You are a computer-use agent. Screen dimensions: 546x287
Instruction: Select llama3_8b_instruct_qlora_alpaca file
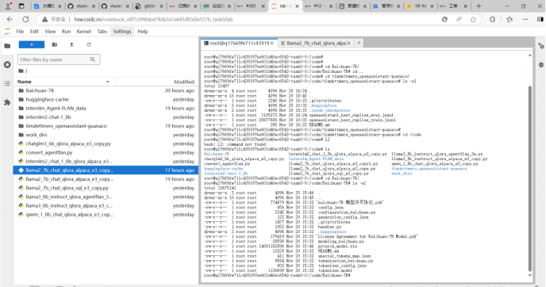coord(106,205)
